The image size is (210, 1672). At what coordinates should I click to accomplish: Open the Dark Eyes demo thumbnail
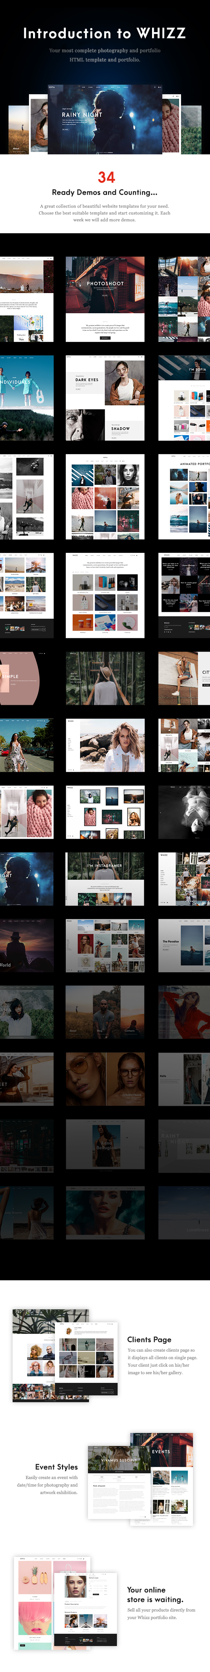coord(105,398)
